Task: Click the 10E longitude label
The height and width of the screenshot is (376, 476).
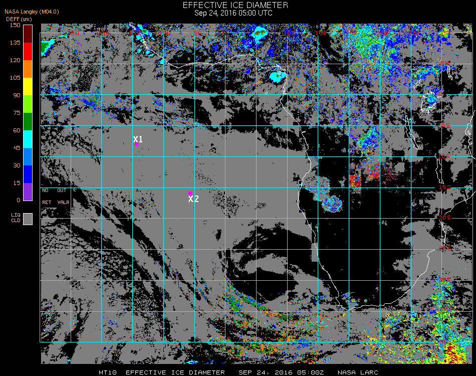Action: coord(290,33)
